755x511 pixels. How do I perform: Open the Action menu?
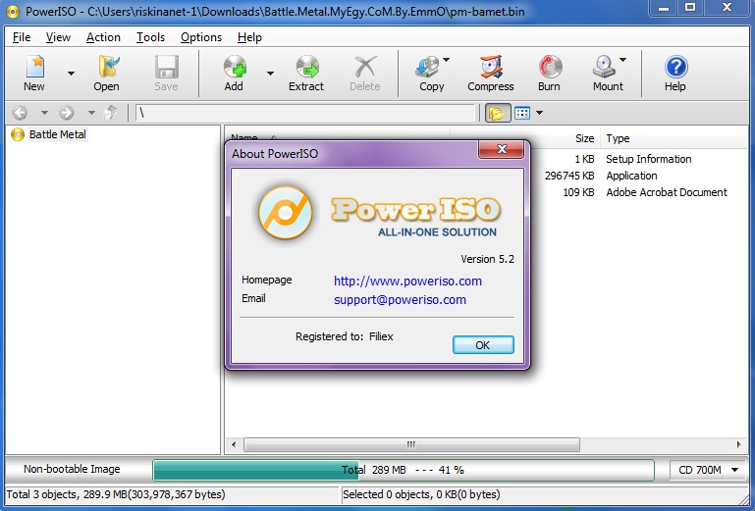click(x=103, y=37)
